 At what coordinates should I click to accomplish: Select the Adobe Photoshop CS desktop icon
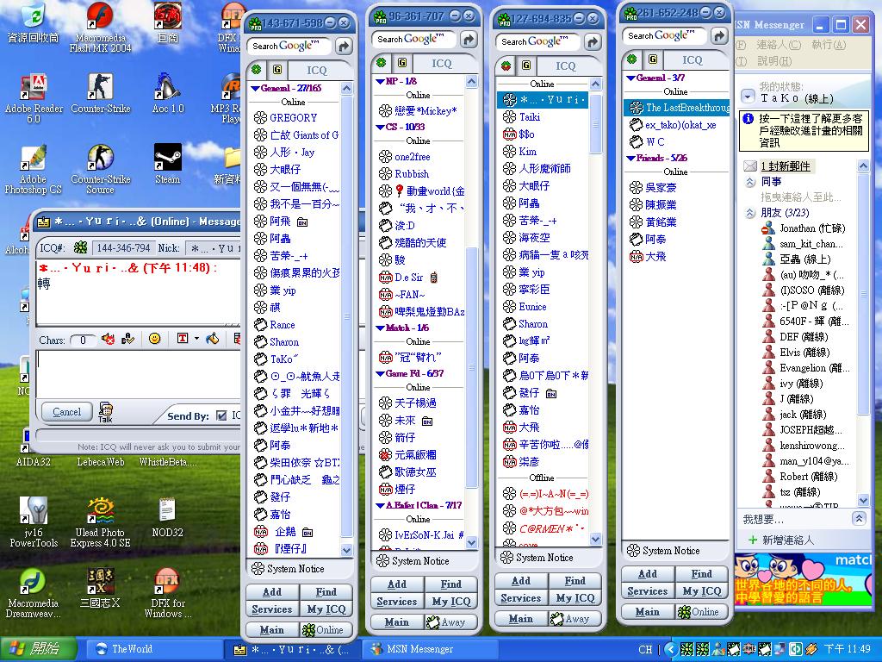[34, 169]
